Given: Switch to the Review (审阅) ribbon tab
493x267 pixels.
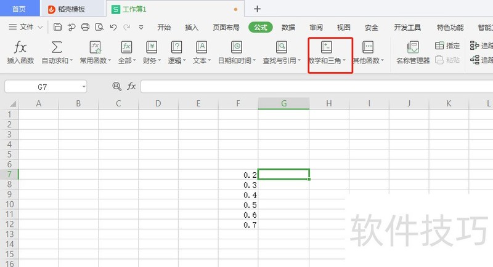Looking at the screenshot, I should tap(316, 28).
